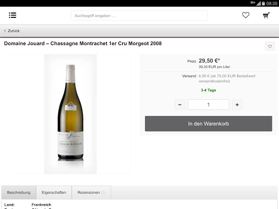Increase quantity with plus button

[237, 104]
